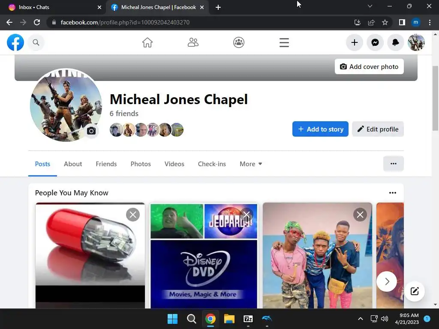Image resolution: width=439 pixels, height=329 pixels.
Task: Open Chrome profile m avatar
Action: (x=416, y=22)
